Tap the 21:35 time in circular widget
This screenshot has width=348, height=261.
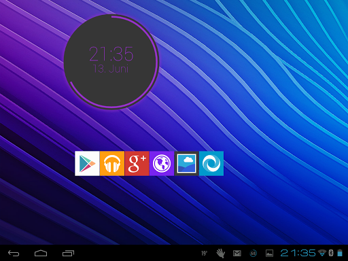point(111,54)
